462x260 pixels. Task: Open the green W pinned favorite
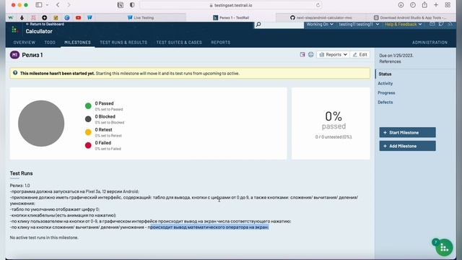[11, 17]
